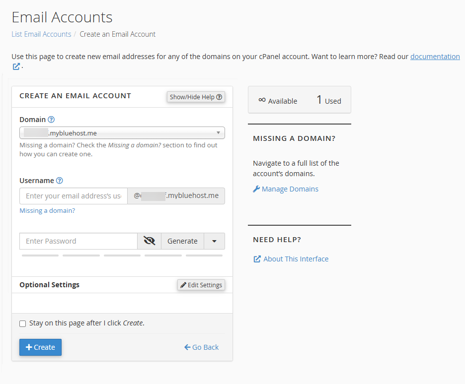Expand the Generate password options arrow
This screenshot has width=465, height=384.
(214, 241)
